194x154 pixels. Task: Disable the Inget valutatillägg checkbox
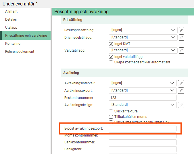coord(111,57)
